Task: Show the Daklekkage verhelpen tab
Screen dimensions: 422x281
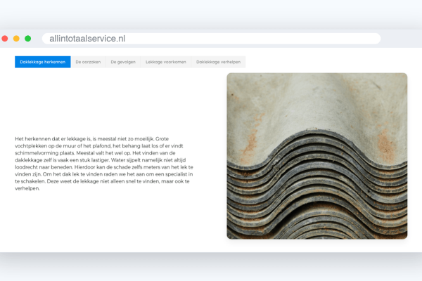Action: (218, 62)
